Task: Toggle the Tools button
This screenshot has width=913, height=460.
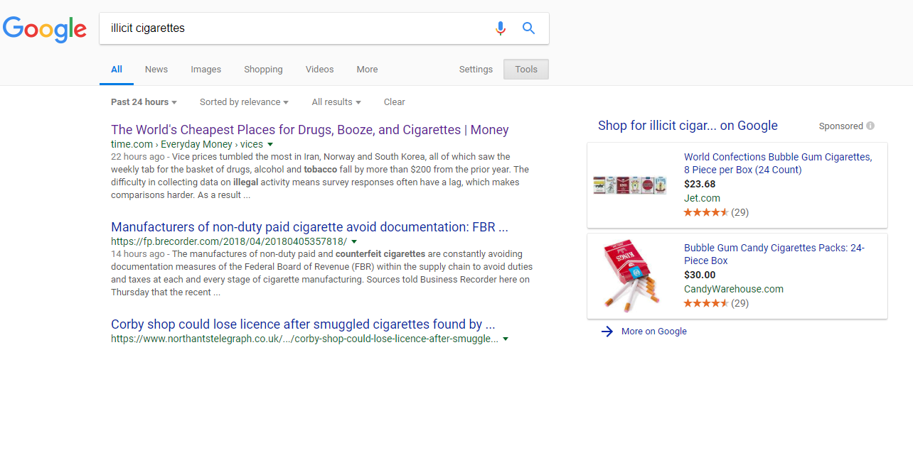Action: pos(526,70)
